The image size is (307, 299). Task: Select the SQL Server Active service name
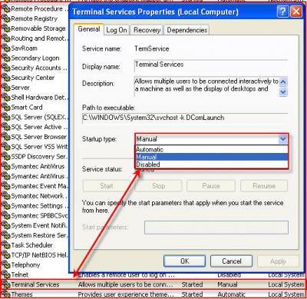[x=39, y=127]
